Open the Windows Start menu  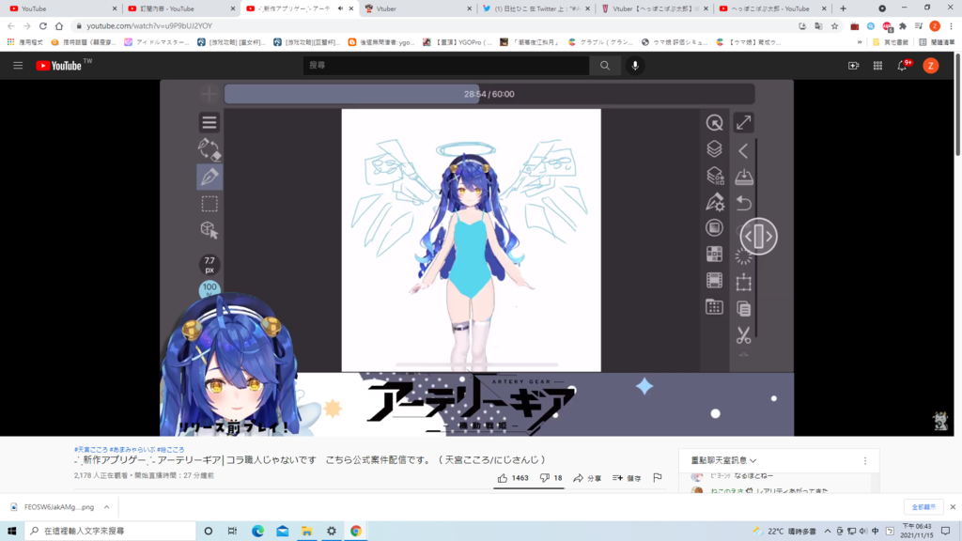click(x=11, y=532)
